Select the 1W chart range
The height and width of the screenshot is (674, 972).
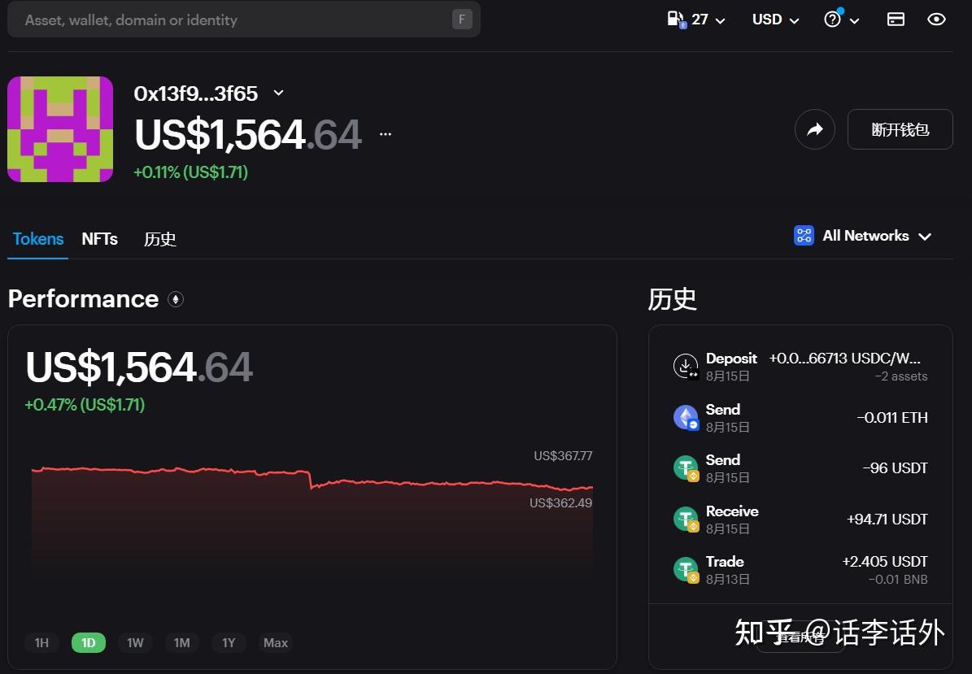coord(135,643)
